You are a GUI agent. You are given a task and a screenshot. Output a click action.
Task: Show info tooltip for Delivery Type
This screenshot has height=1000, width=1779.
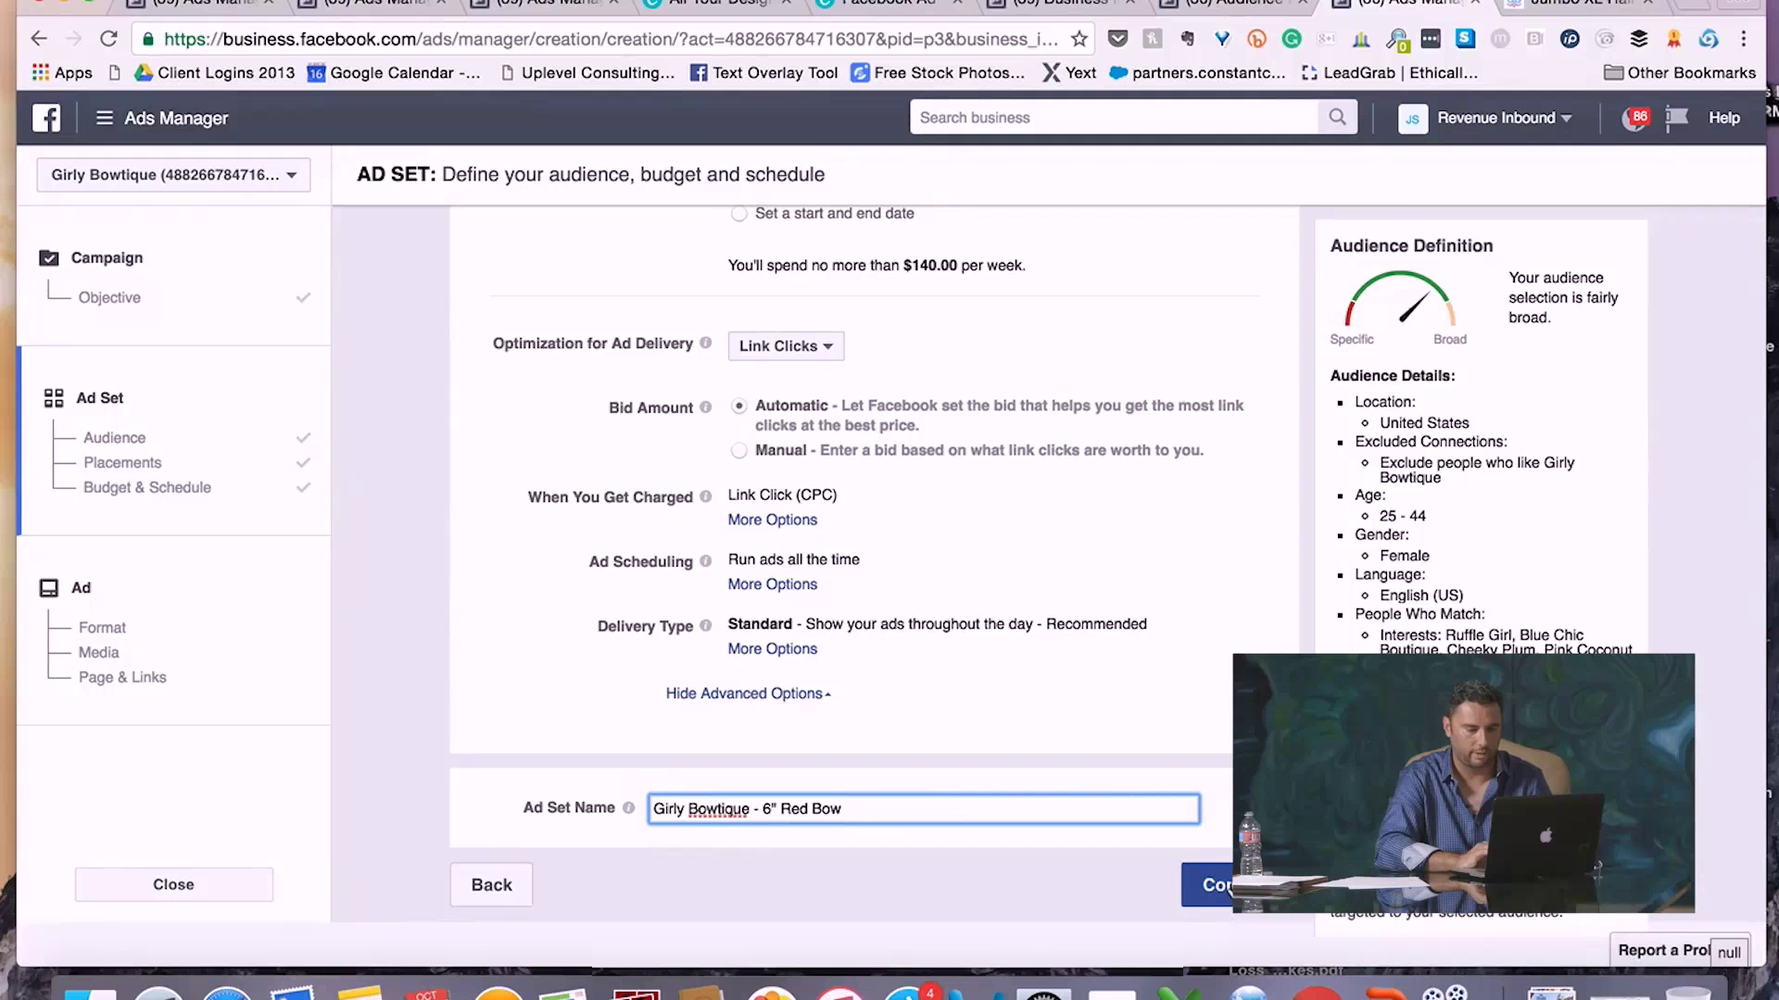point(706,625)
